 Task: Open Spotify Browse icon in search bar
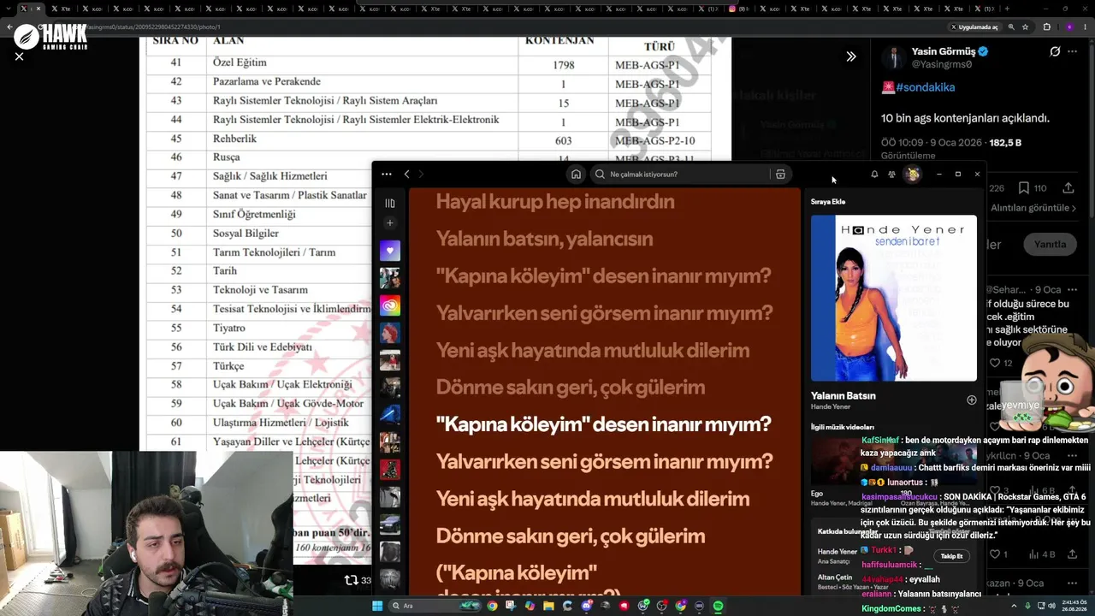780,174
